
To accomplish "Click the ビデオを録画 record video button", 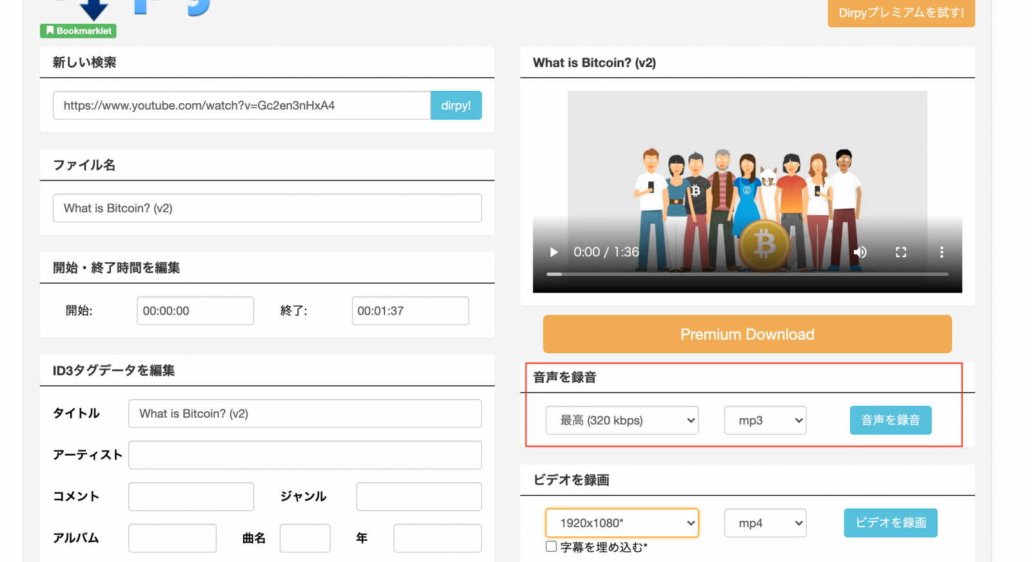I will 891,523.
